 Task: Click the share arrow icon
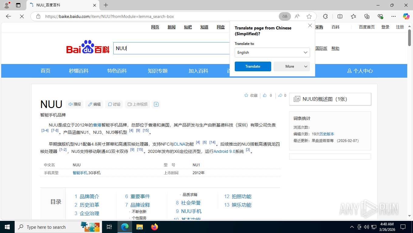click(x=280, y=95)
